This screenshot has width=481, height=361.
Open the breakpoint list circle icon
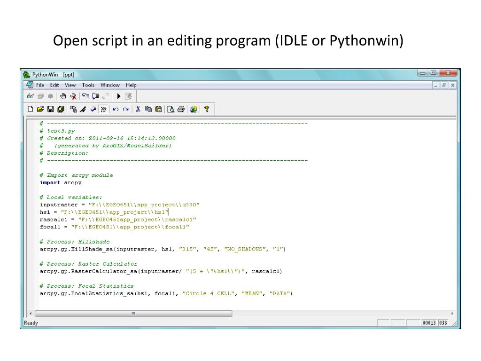pos(51,96)
